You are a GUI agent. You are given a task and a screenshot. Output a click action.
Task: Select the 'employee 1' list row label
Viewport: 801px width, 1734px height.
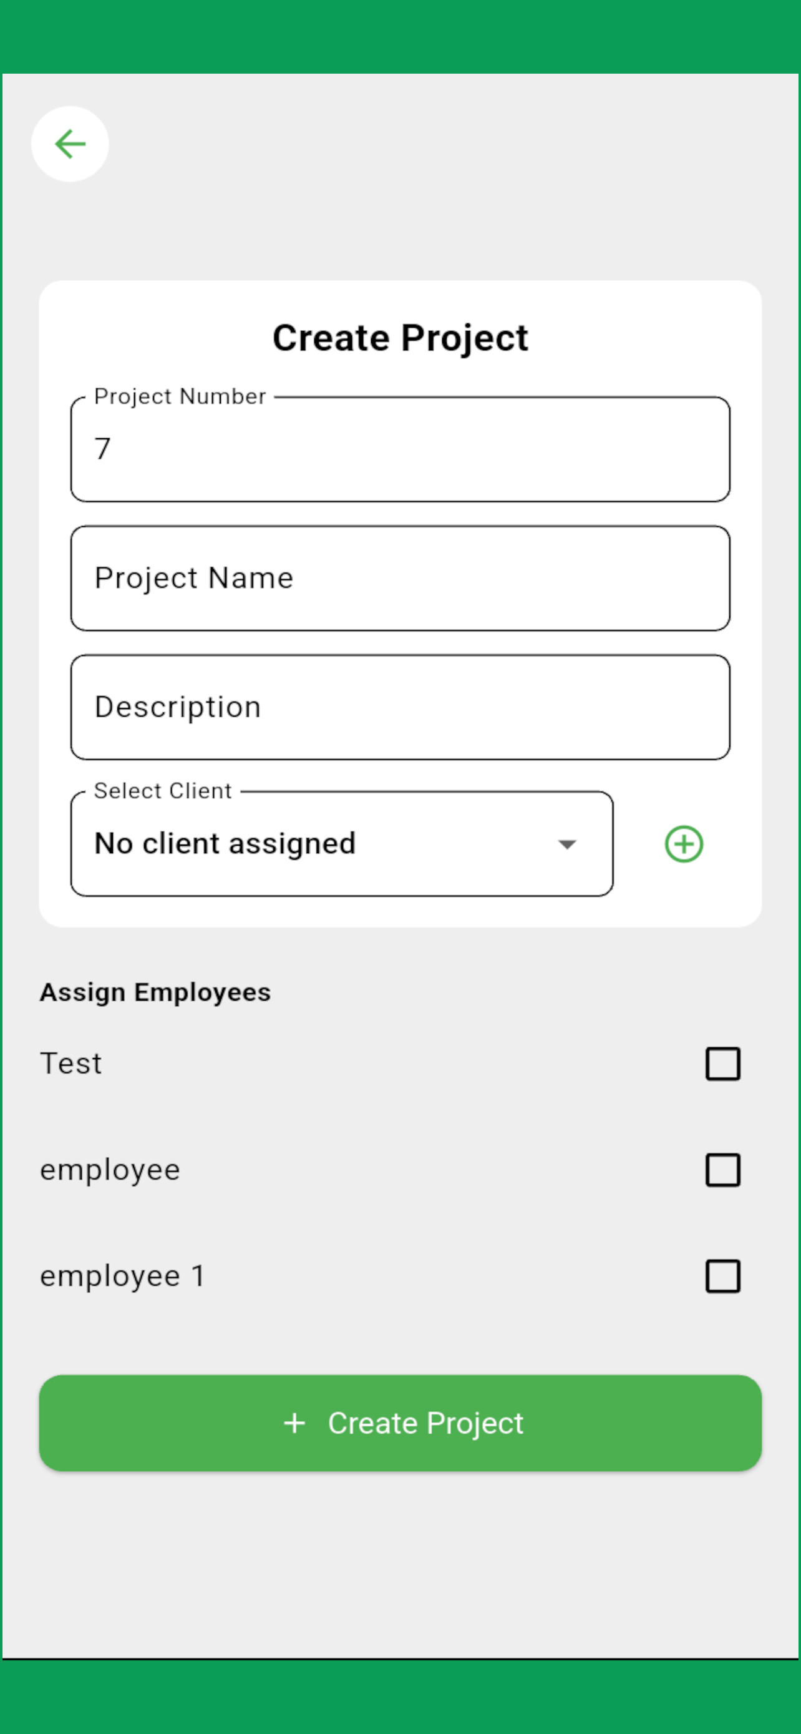point(122,1276)
